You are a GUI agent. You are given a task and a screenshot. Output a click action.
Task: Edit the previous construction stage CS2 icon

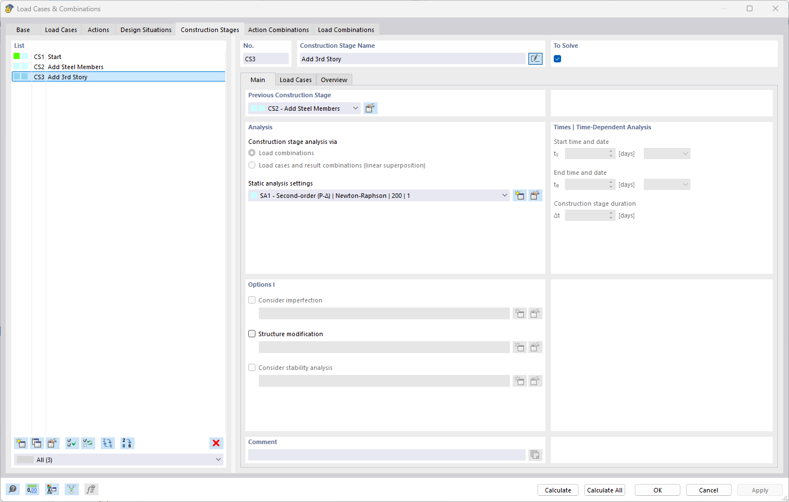pos(370,108)
